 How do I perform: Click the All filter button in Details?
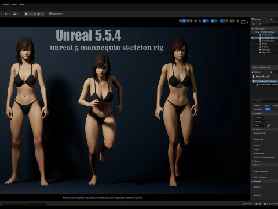coord(268,109)
